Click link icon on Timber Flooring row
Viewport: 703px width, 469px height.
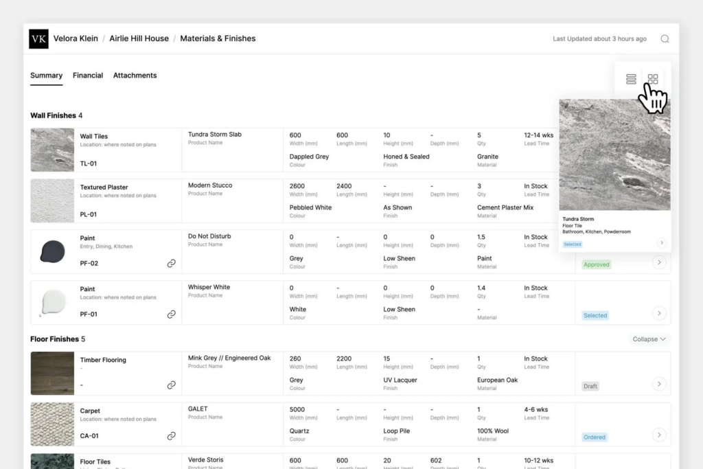pyautogui.click(x=171, y=385)
